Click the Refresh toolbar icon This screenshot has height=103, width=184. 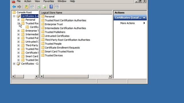39,7
